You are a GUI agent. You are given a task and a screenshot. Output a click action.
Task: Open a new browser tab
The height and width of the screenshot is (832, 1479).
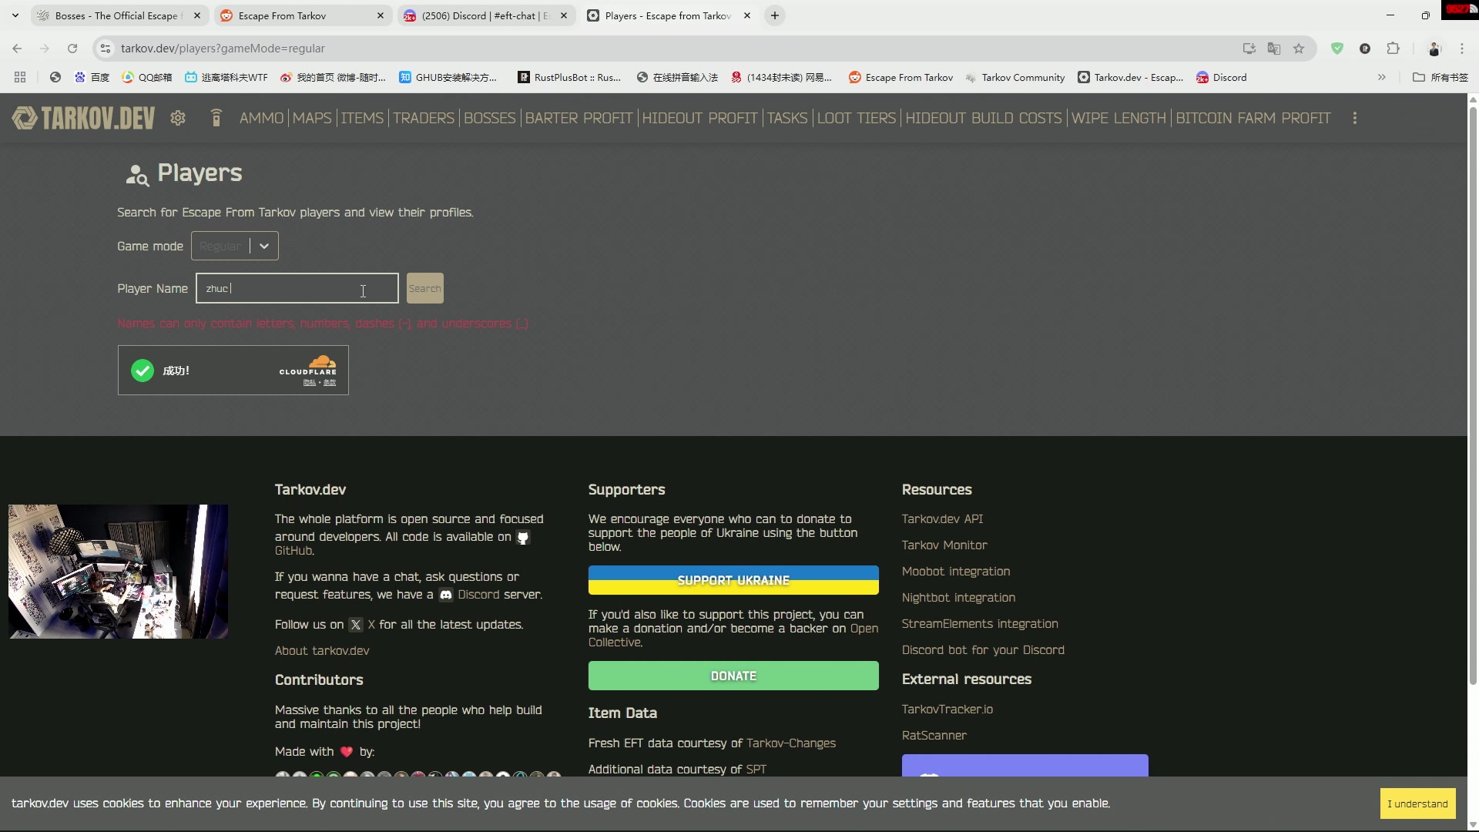tap(775, 15)
